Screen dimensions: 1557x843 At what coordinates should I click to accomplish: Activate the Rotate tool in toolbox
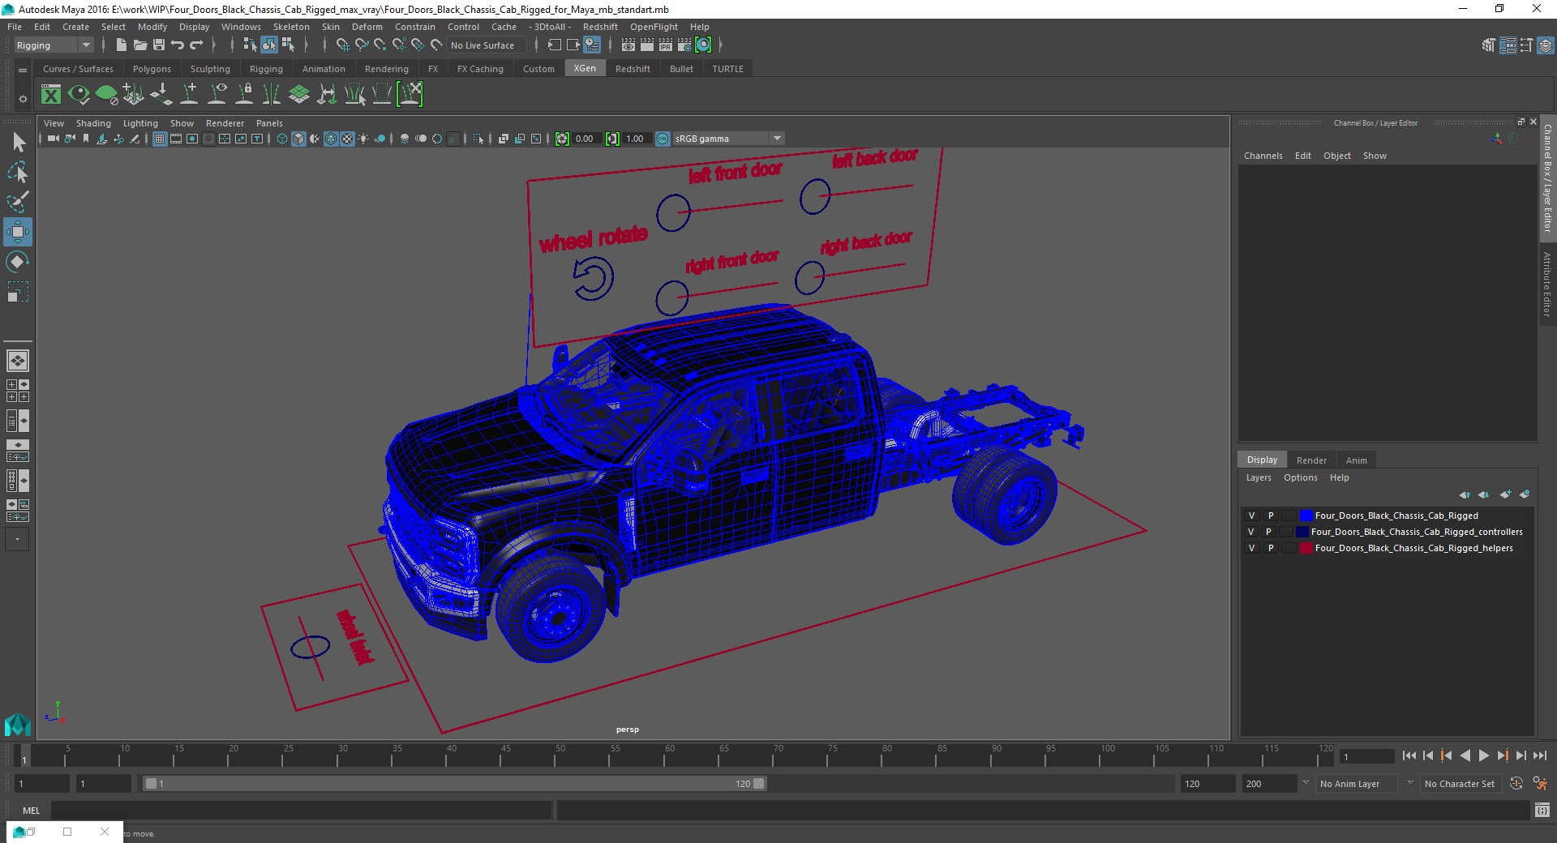pos(18,262)
